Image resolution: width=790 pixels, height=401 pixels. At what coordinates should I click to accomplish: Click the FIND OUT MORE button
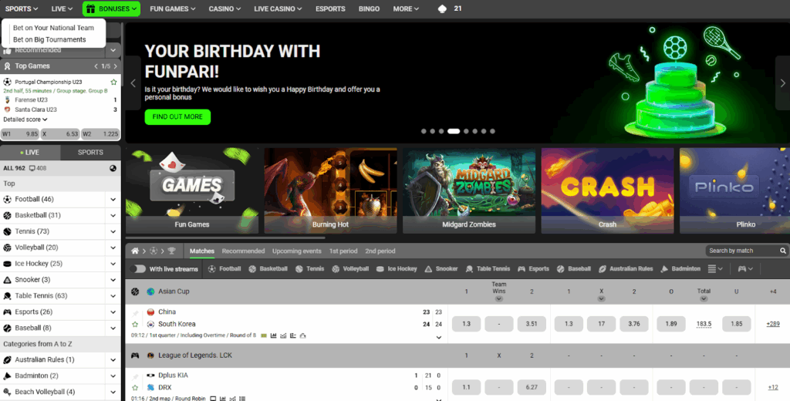tap(177, 117)
